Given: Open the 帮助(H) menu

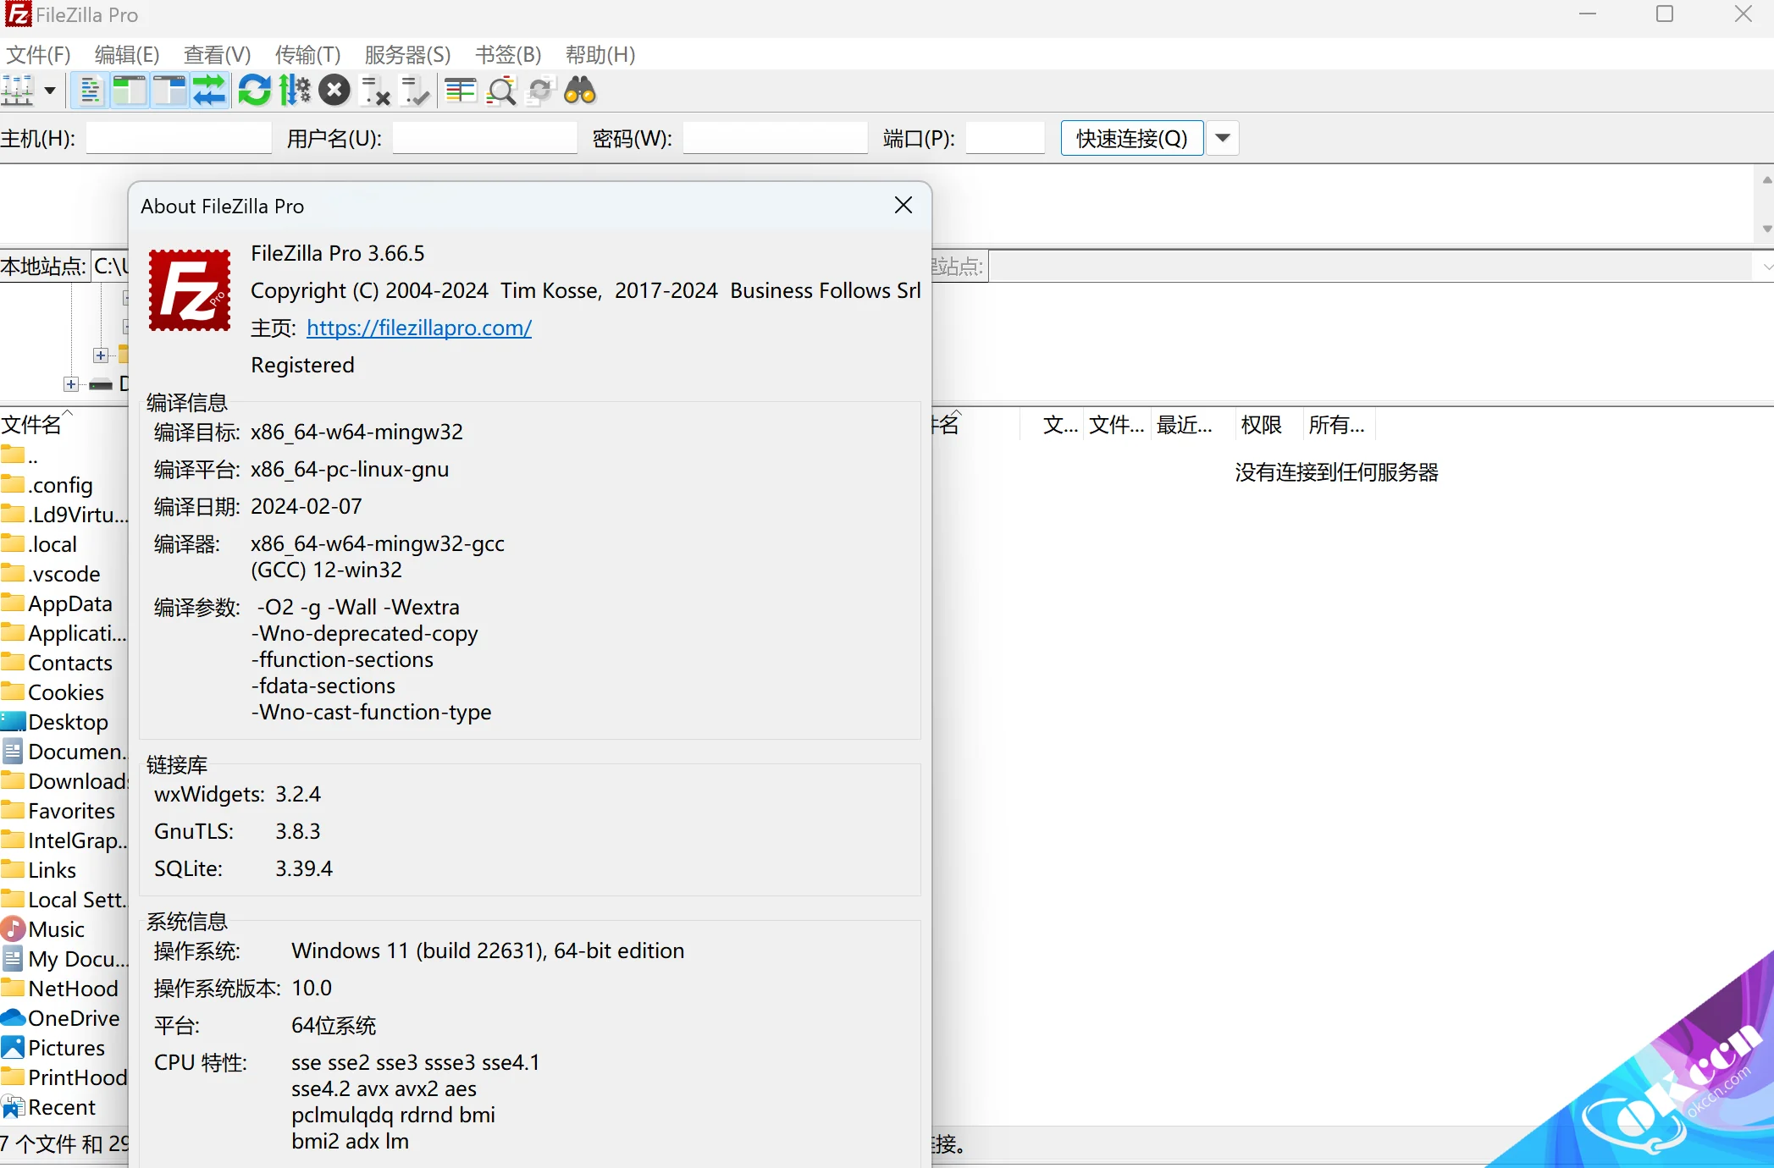Looking at the screenshot, I should tap(600, 55).
